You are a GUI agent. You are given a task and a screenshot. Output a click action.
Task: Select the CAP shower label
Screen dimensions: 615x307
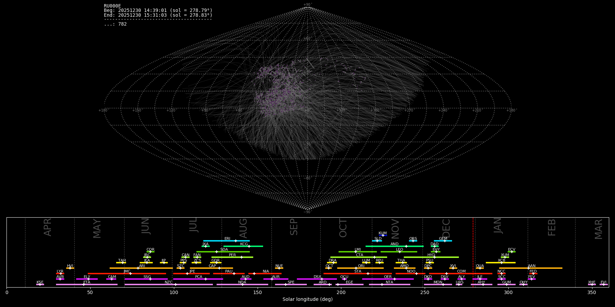point(213,266)
